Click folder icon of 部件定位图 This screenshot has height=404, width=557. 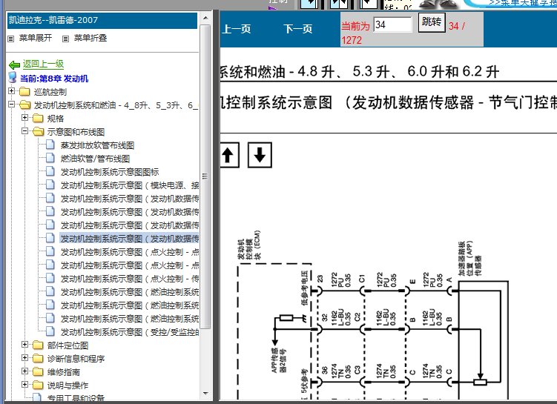click(38, 345)
